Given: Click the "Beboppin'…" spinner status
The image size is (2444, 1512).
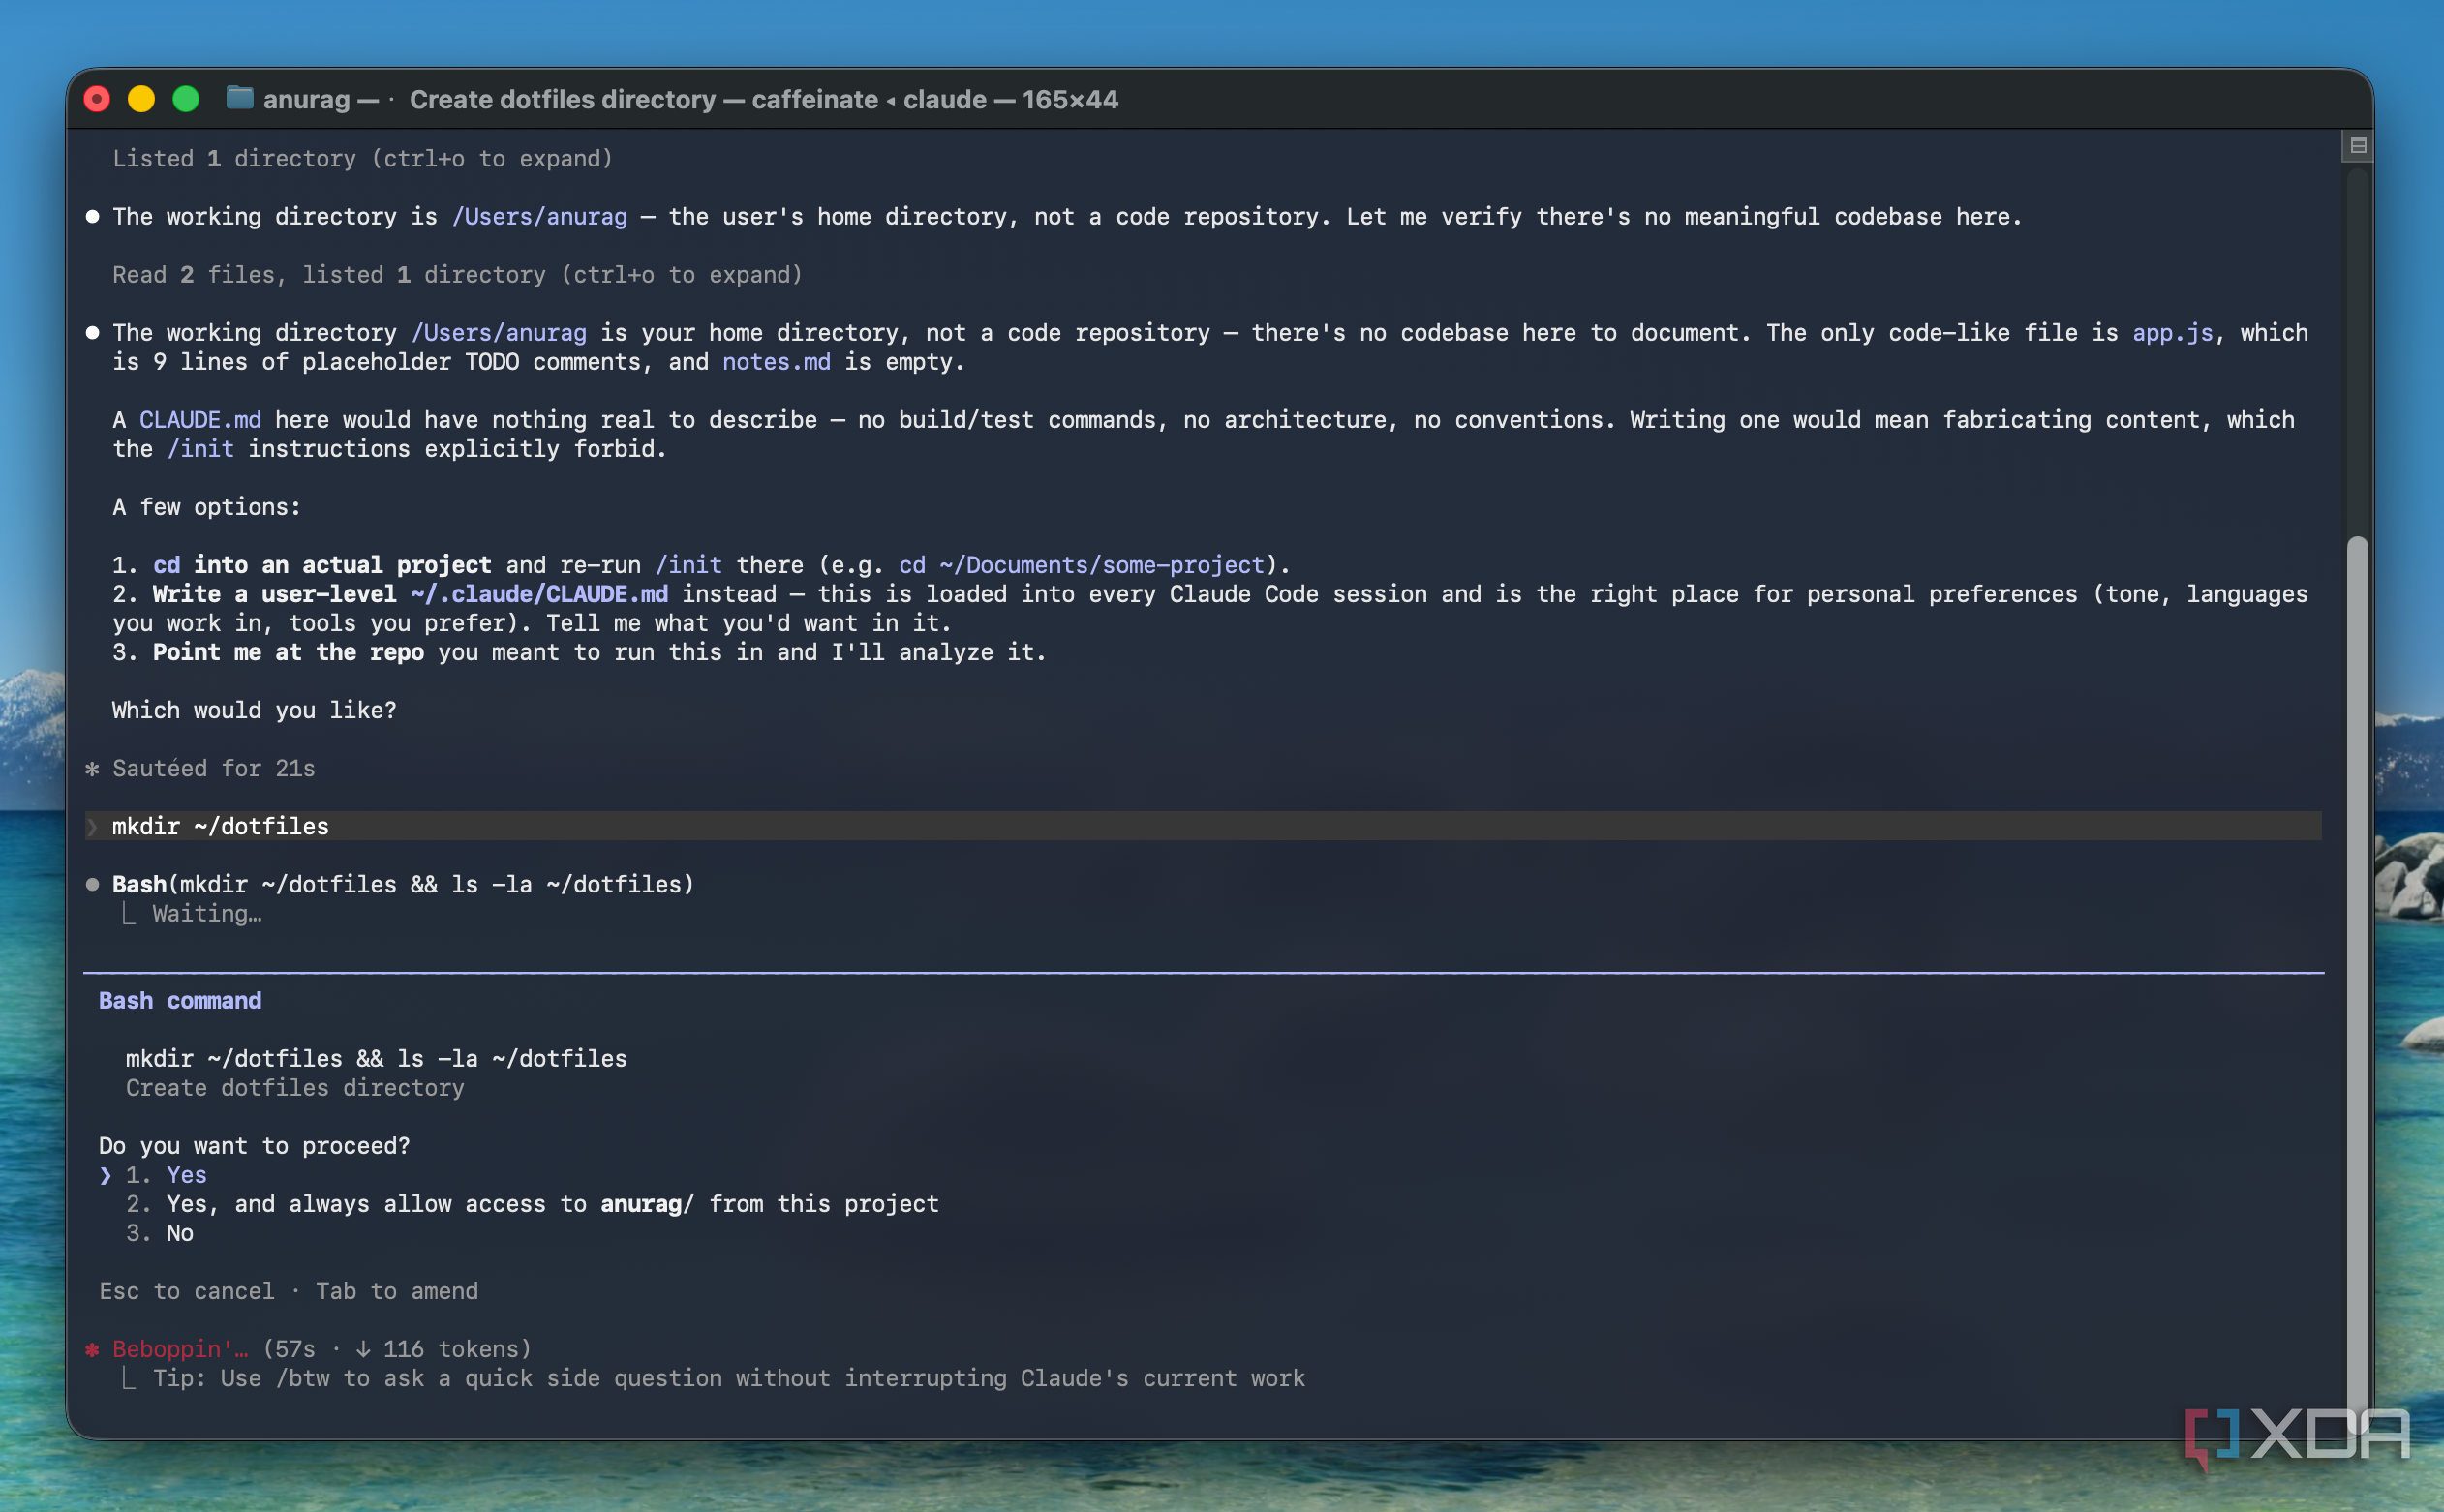Looking at the screenshot, I should [x=180, y=1349].
